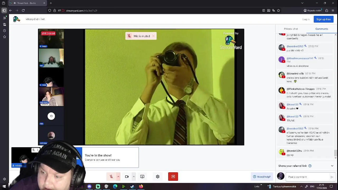Screen dimensions: 338x190
Task: Select the top participant thumbnail in the list
Action: [x=51, y=39]
